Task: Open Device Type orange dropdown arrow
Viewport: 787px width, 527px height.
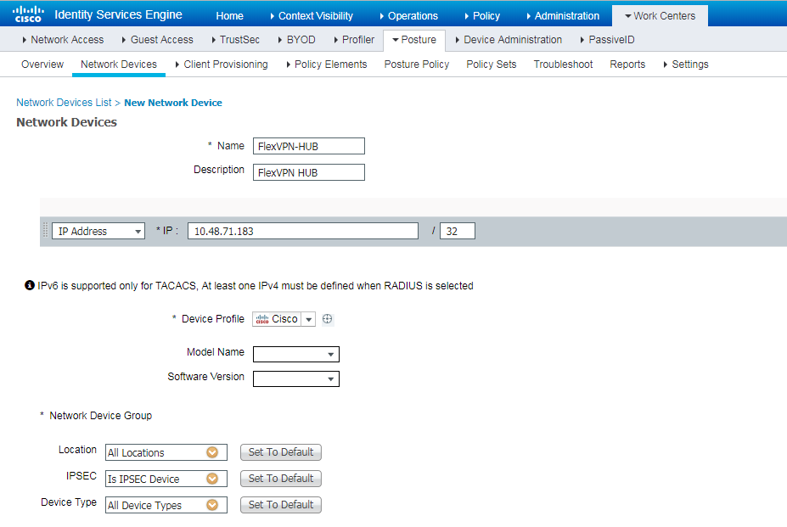Action: [212, 504]
